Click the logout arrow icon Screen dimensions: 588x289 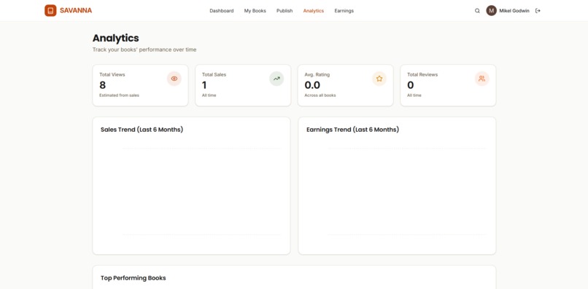(538, 11)
